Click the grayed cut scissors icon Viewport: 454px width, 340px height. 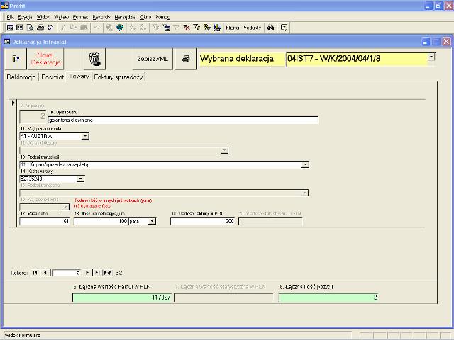pos(63,28)
